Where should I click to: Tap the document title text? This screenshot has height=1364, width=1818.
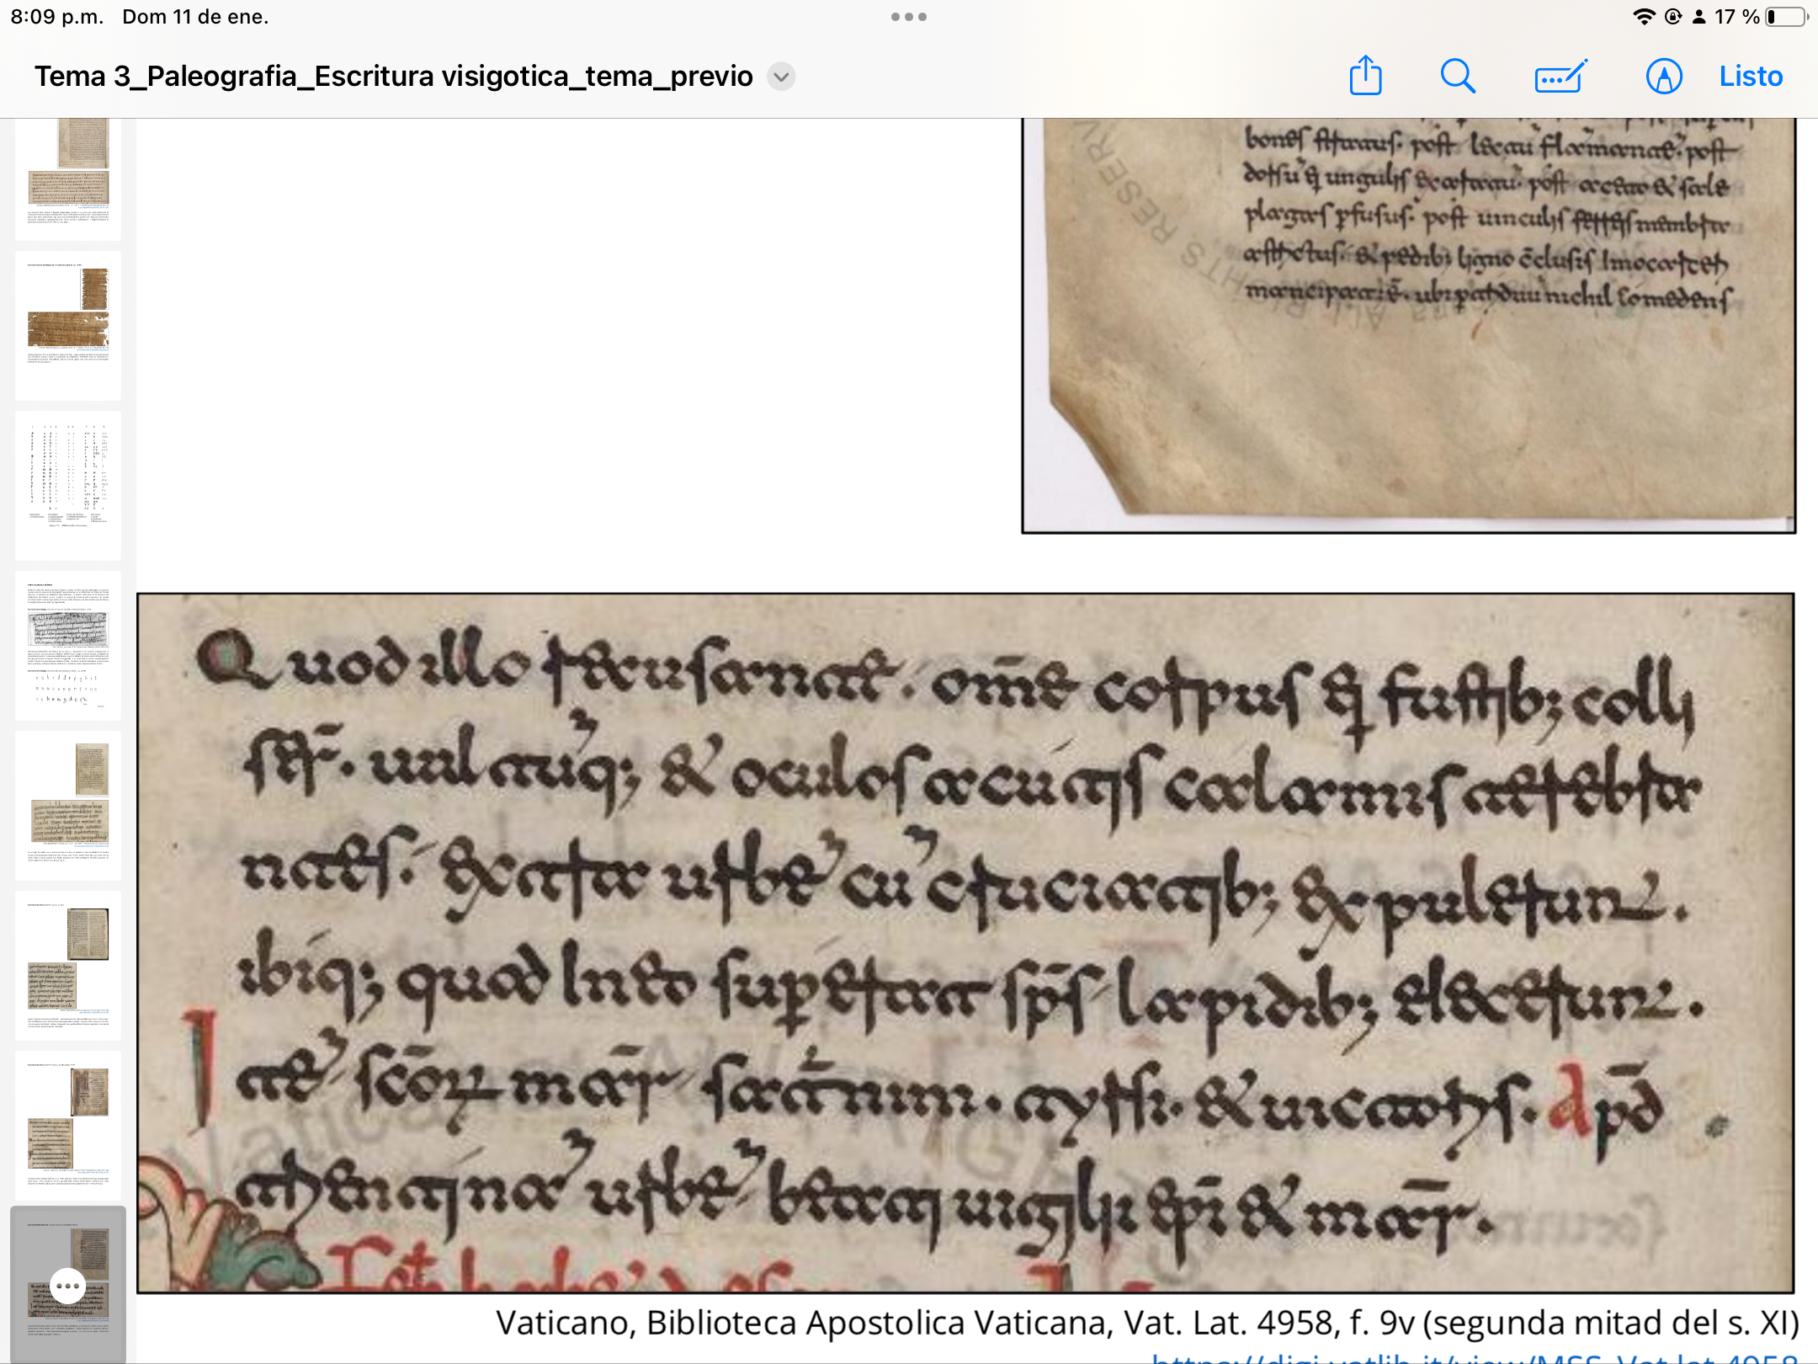pos(393,77)
